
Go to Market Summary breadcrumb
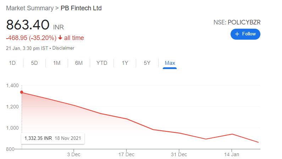[30, 8]
